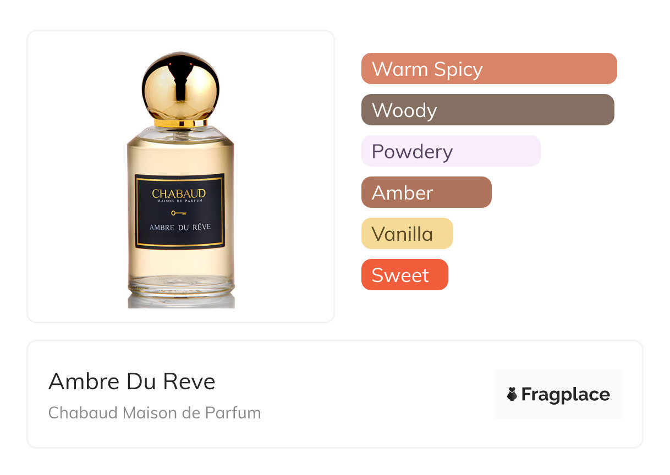
Task: Click the Ambre Du Rêve label text
Action: pyautogui.click(x=180, y=227)
